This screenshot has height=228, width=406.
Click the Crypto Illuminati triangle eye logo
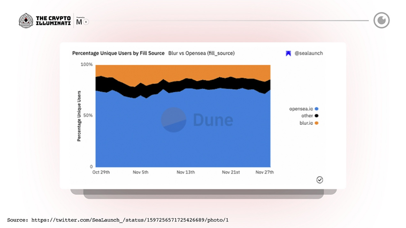pyautogui.click(x=26, y=21)
